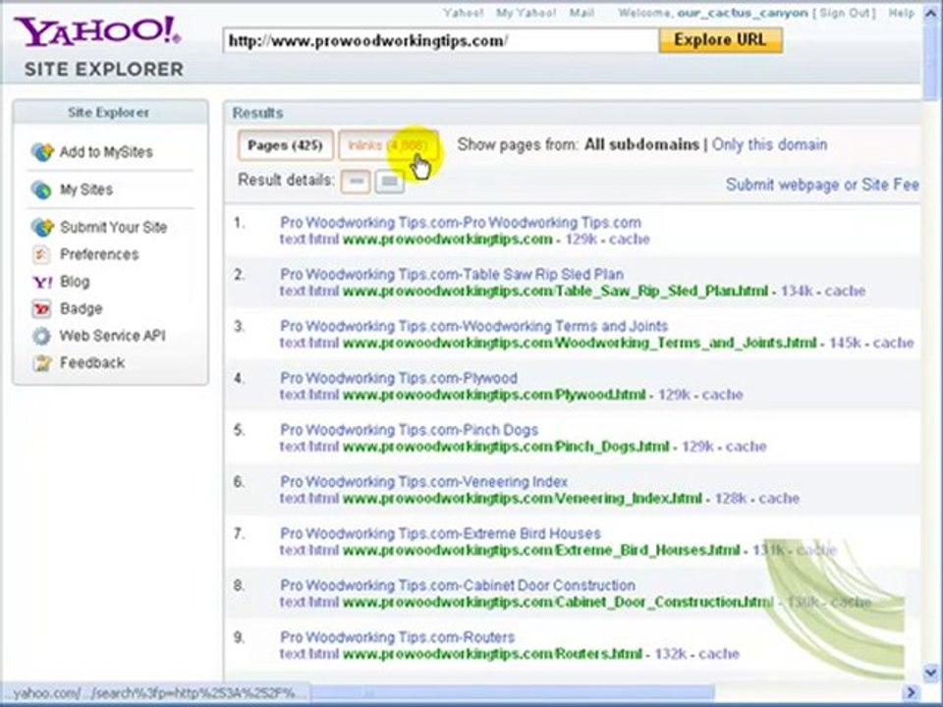The width and height of the screenshot is (943, 707).
Task: Open Preferences sidebar link
Action: 99,254
